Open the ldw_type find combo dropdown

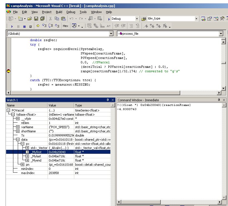pyautogui.click(x=196, y=19)
